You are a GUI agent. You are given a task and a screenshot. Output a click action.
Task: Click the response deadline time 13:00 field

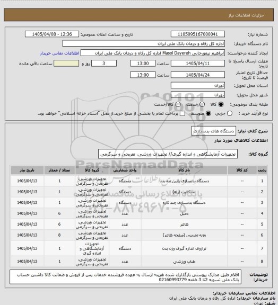[x=143, y=64]
